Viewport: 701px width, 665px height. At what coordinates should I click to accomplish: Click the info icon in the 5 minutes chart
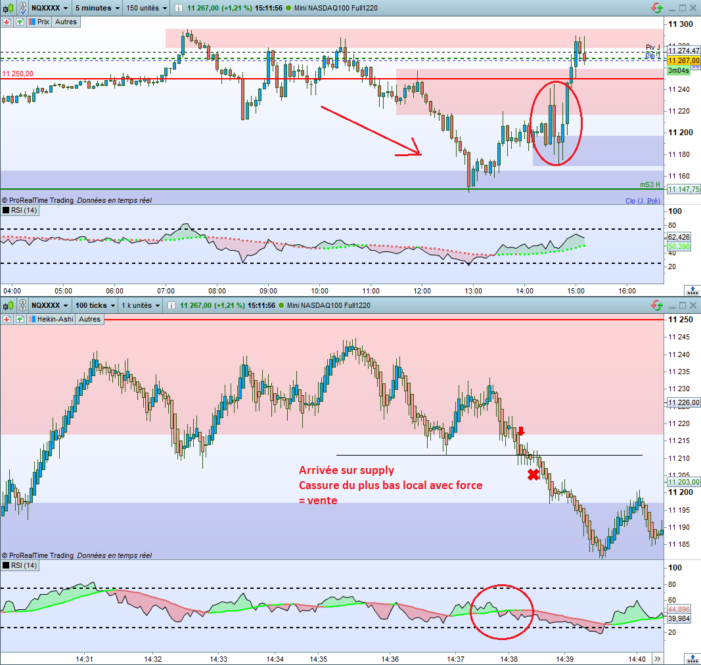(178, 8)
